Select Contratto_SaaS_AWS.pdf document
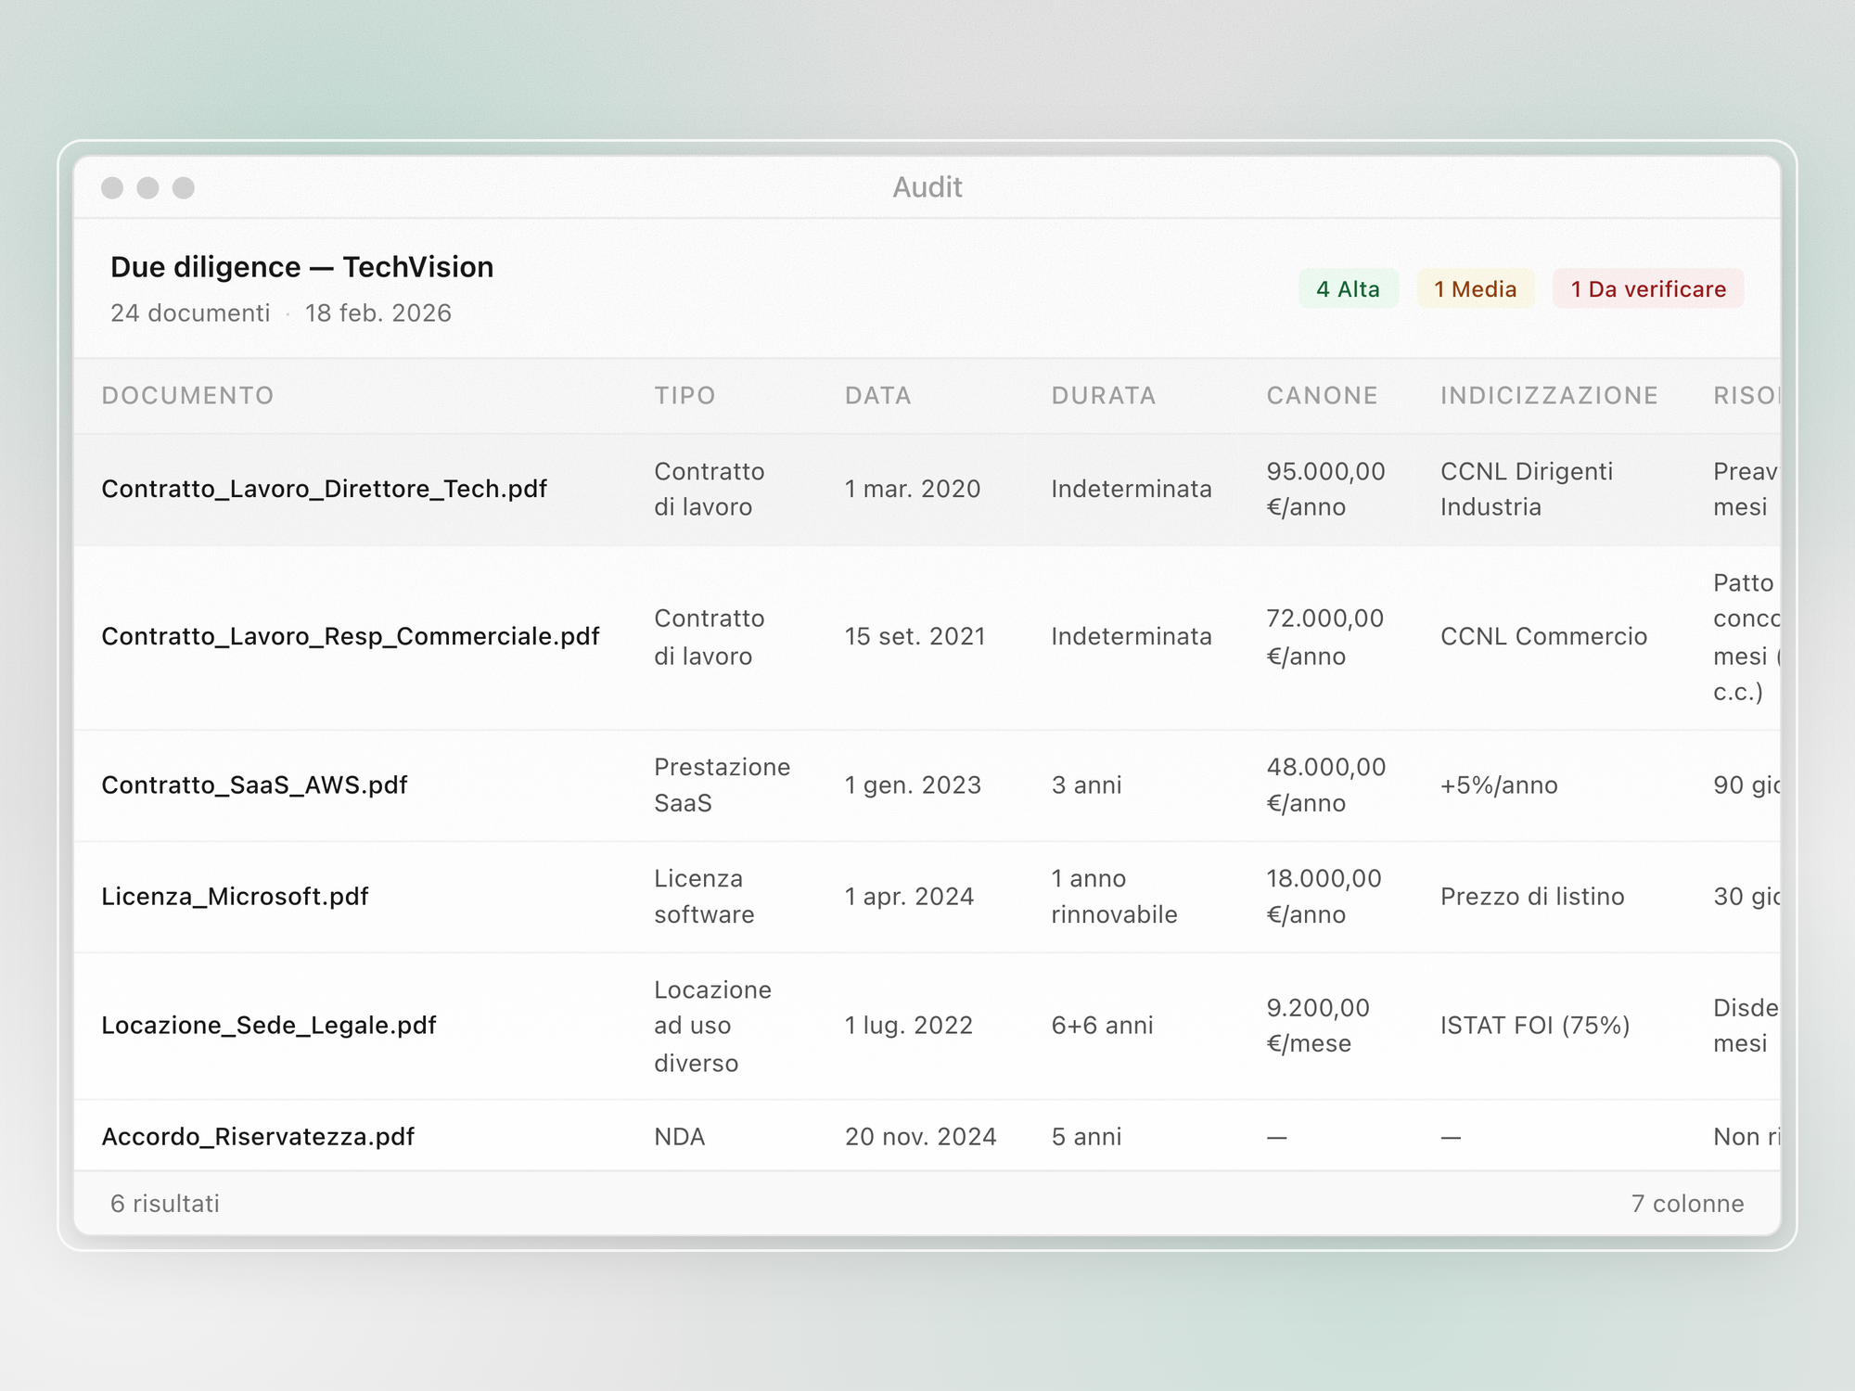Screen dimensions: 1855x1391 coord(254,785)
